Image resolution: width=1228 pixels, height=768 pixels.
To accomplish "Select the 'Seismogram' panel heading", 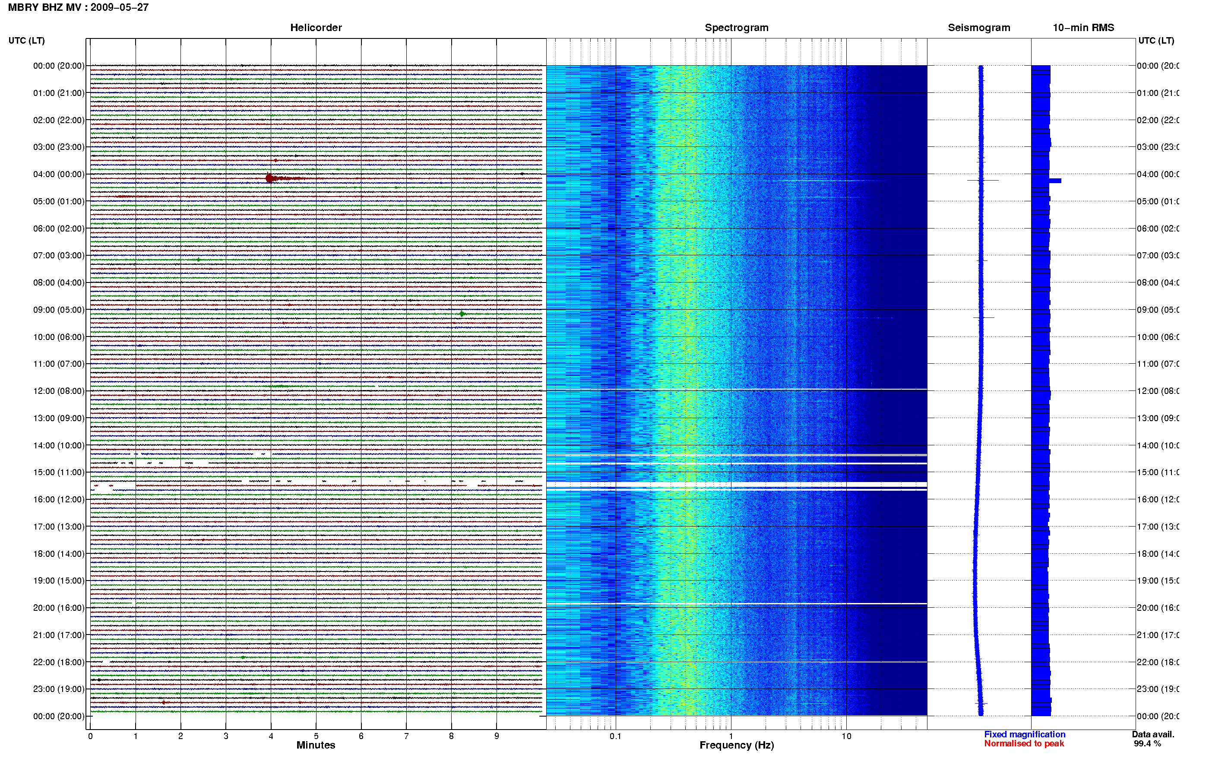I will pyautogui.click(x=979, y=28).
